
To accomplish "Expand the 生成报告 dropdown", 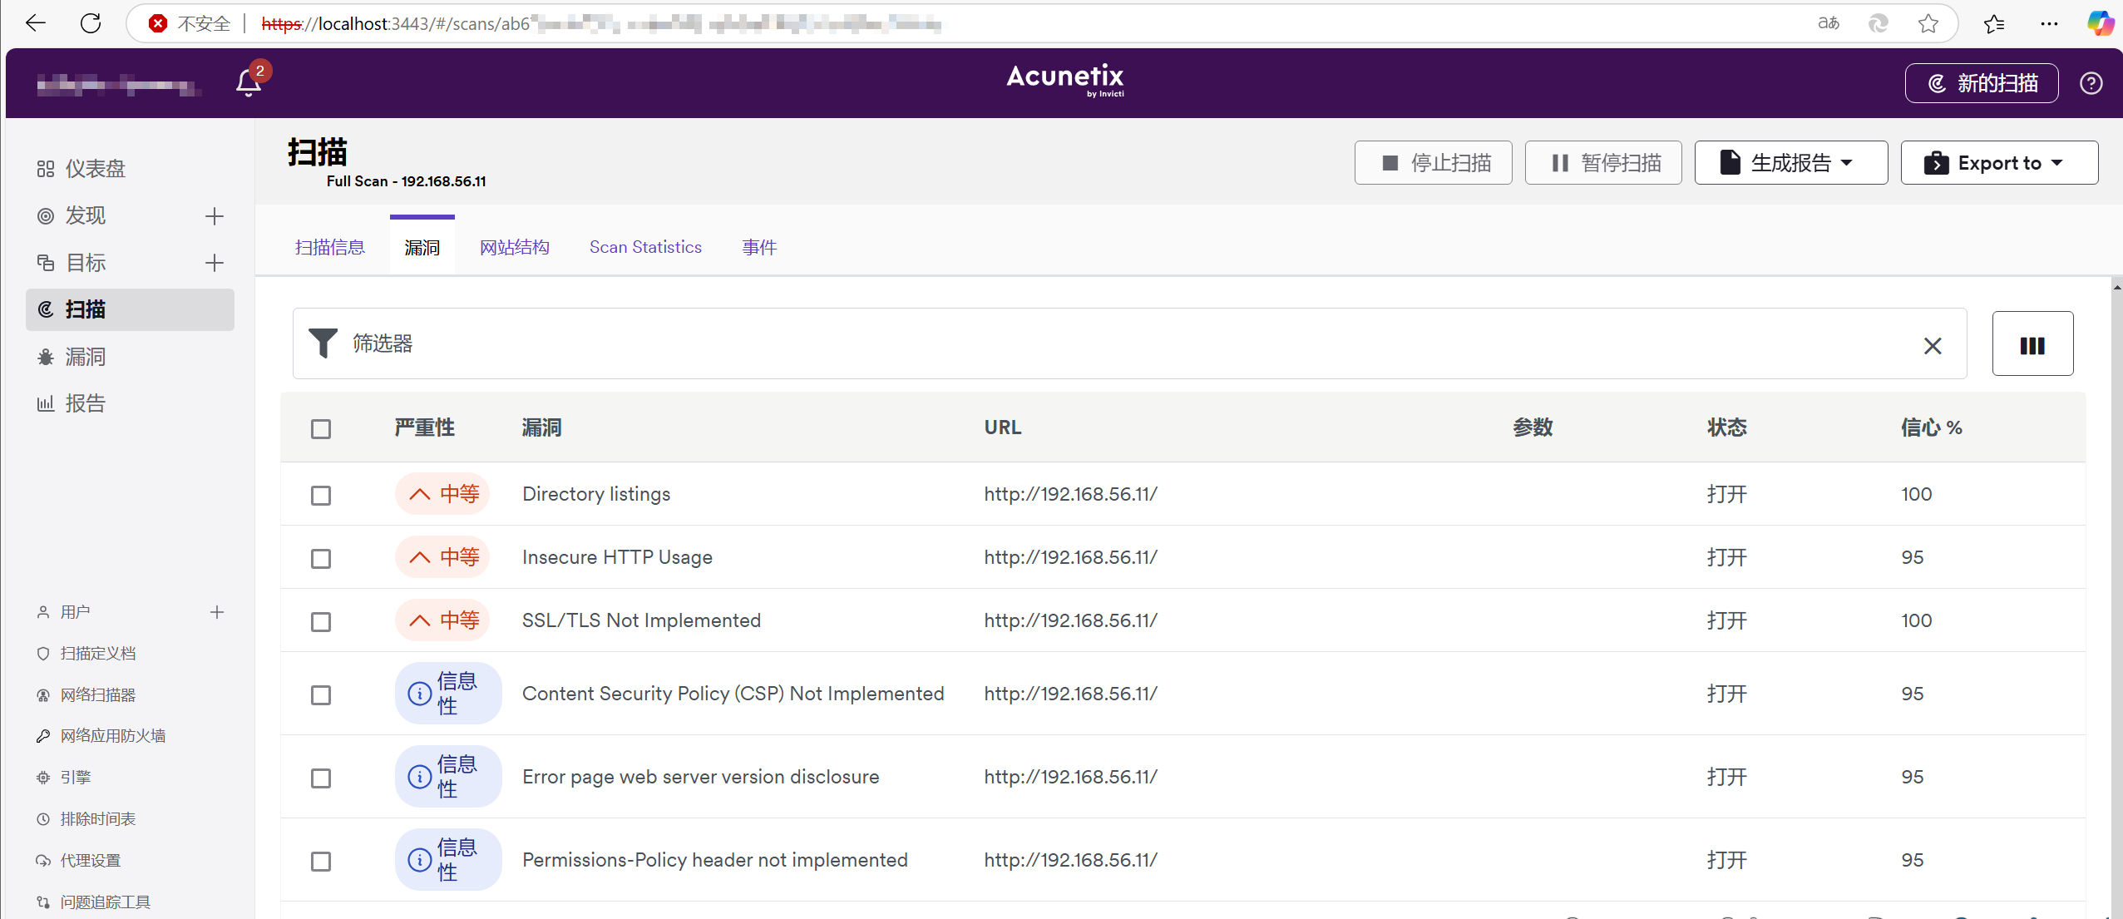I will point(1790,163).
